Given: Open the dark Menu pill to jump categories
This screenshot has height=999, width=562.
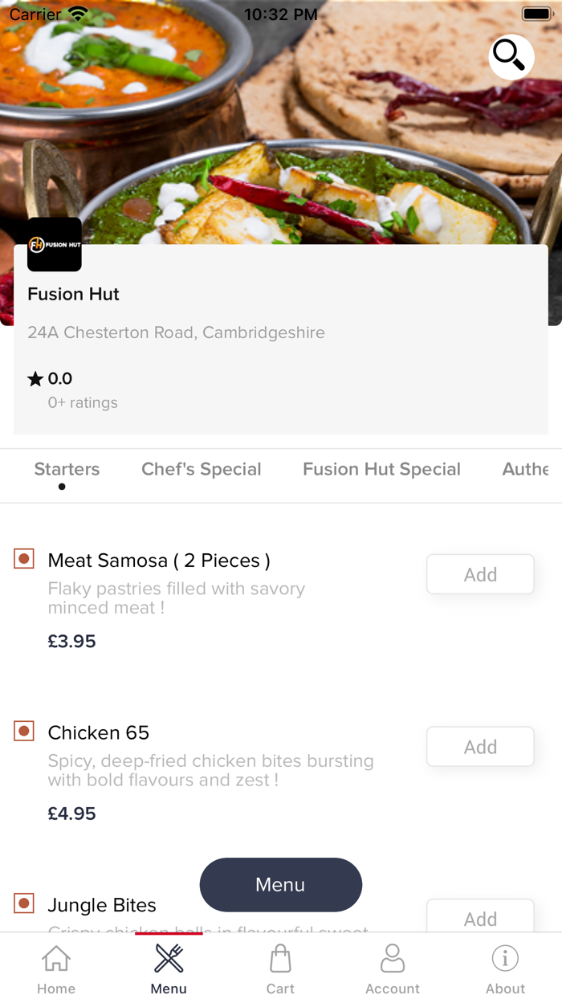Looking at the screenshot, I should [x=280, y=884].
